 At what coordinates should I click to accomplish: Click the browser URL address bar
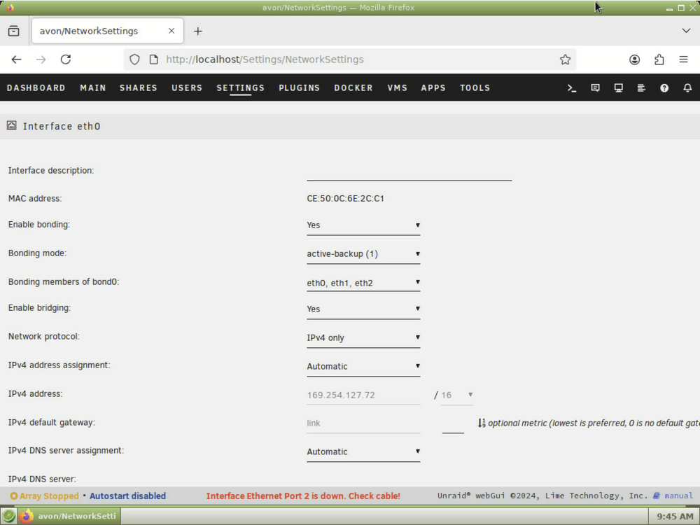point(349,59)
